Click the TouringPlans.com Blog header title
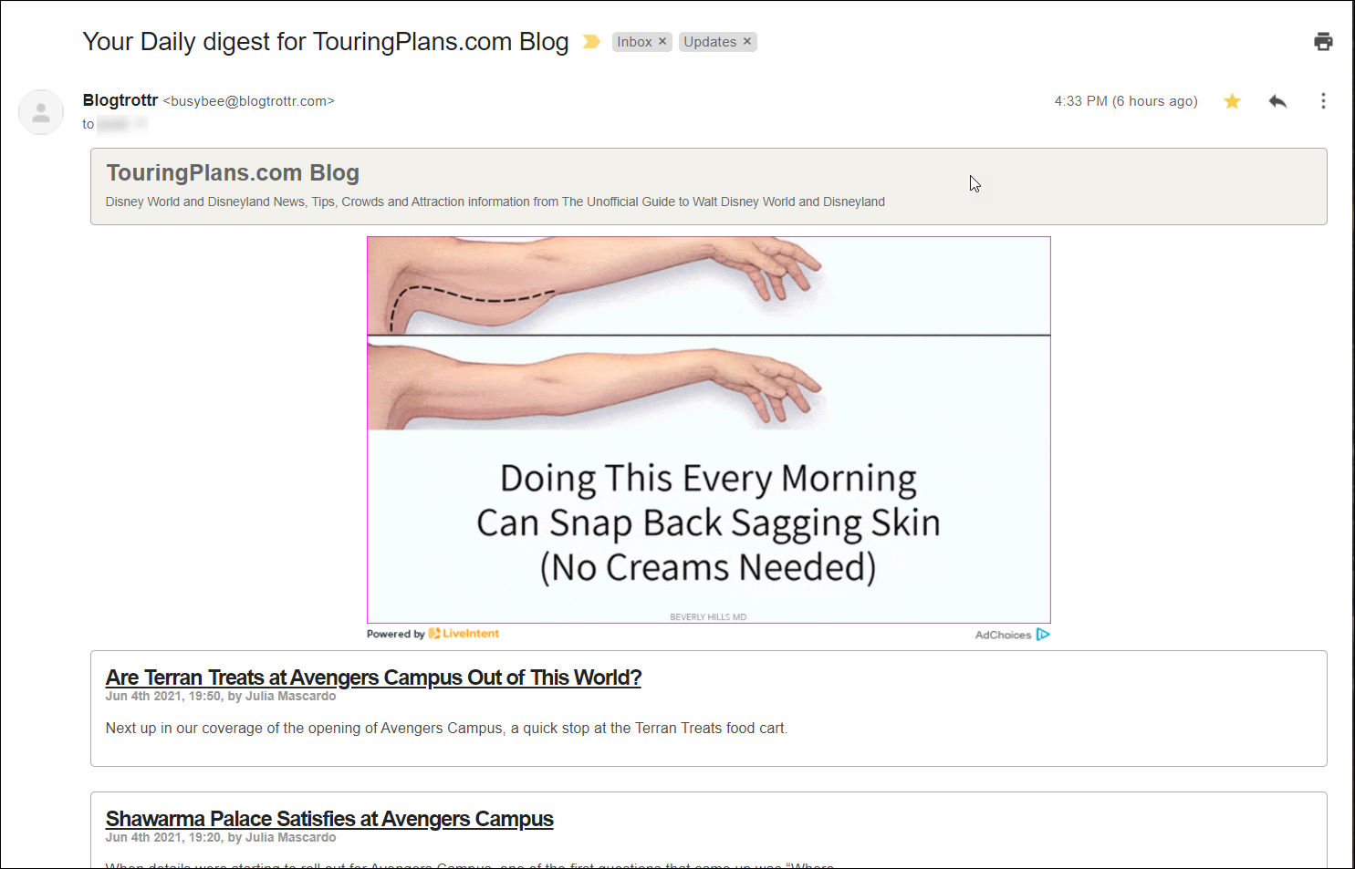This screenshot has height=869, width=1355. tap(233, 172)
